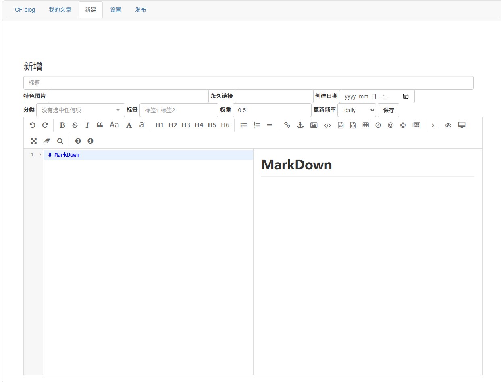The width and height of the screenshot is (501, 382).
Task: Insert an H2 heading
Action: pos(173,125)
